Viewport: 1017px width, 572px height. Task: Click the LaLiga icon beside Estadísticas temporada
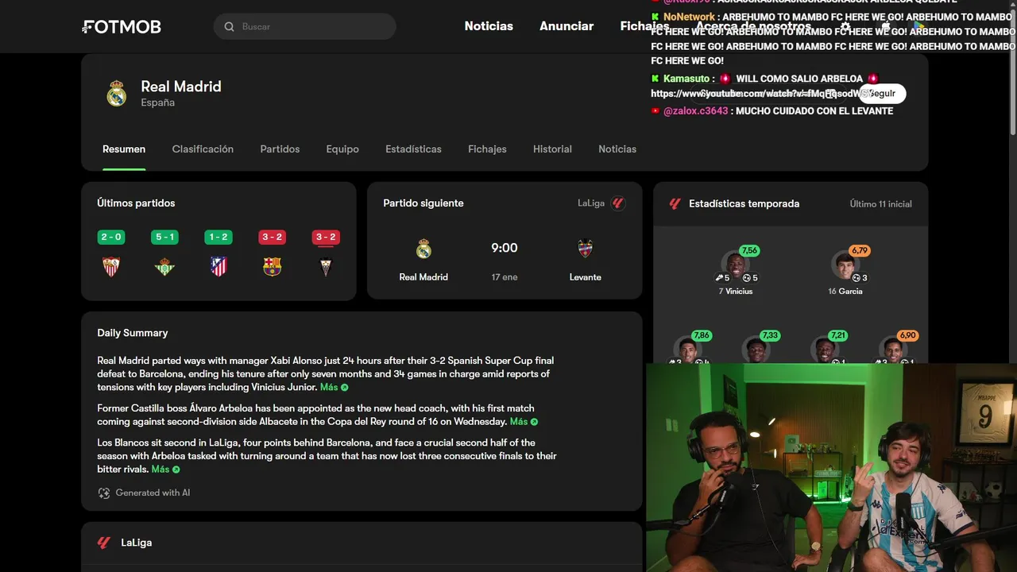(675, 203)
